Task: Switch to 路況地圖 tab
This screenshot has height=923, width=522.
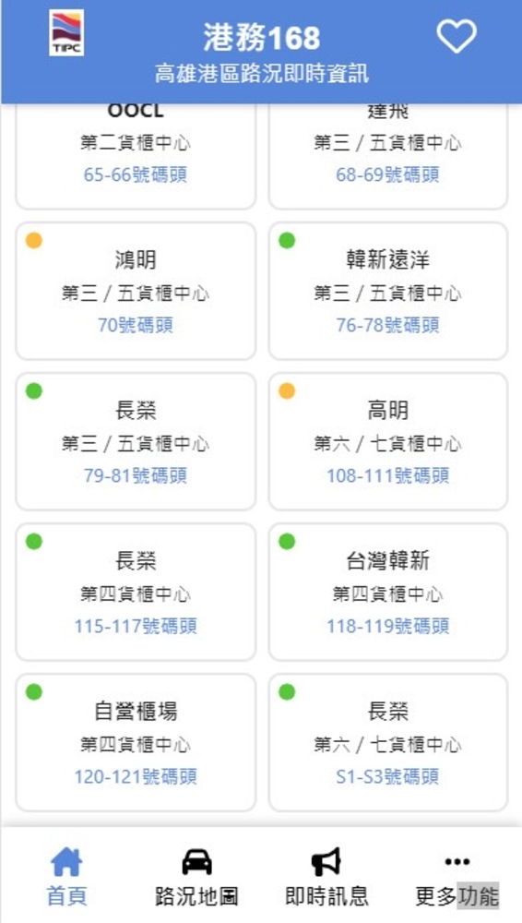Action: (196, 896)
